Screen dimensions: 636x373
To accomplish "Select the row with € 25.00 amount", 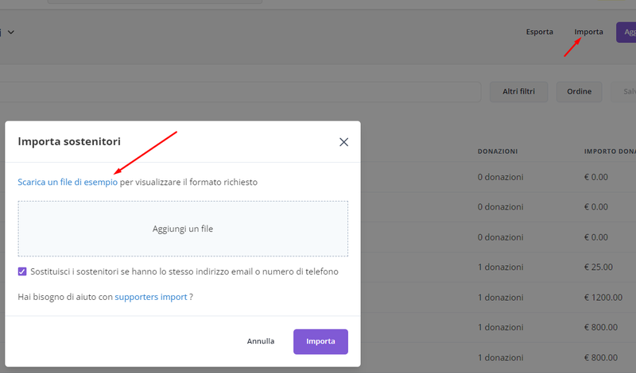I will (602, 267).
